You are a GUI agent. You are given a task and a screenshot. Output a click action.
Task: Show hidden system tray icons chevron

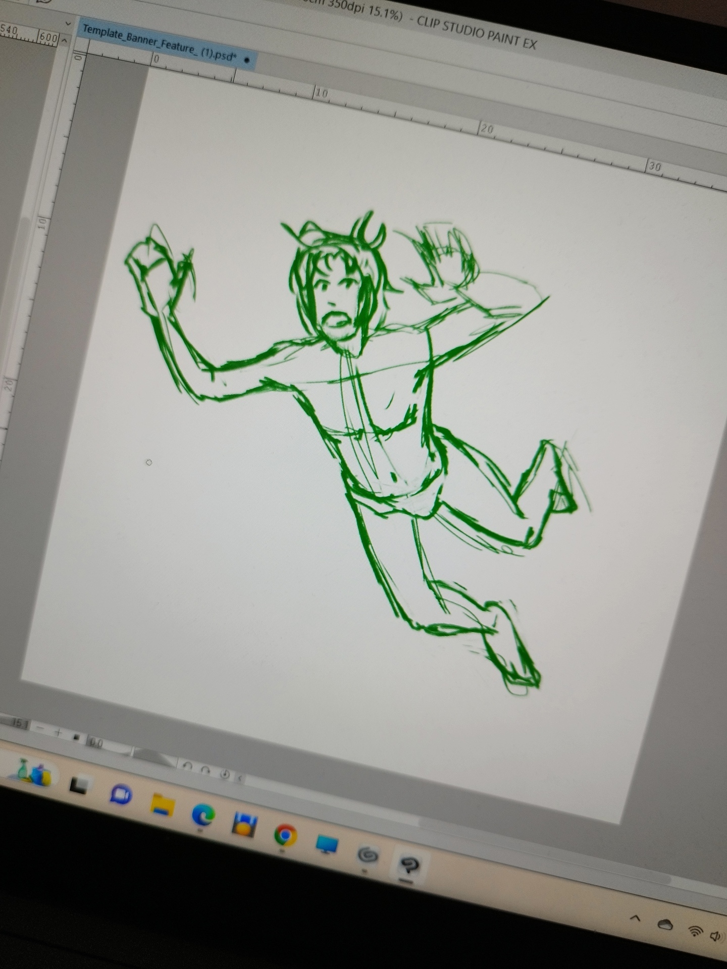tap(636, 918)
